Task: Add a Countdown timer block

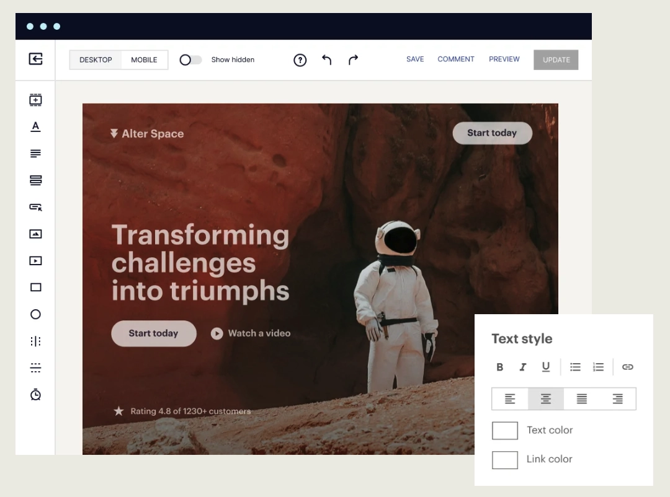Action: [35, 394]
